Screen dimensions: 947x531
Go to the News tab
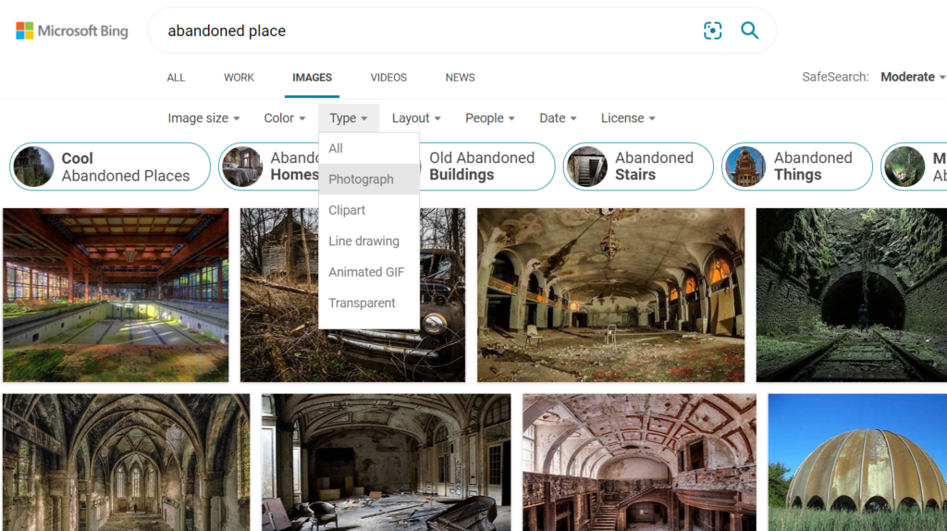click(460, 78)
